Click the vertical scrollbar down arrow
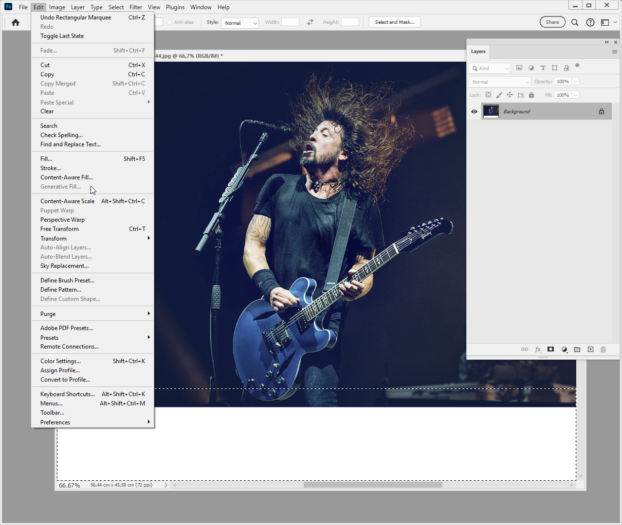The width and height of the screenshot is (622, 525). [581, 476]
